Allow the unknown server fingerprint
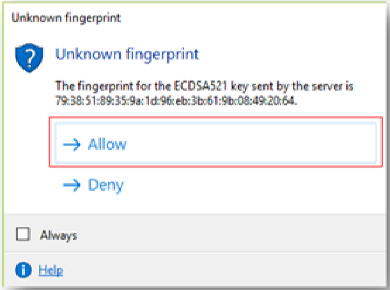This screenshot has width=390, height=290. click(215, 143)
